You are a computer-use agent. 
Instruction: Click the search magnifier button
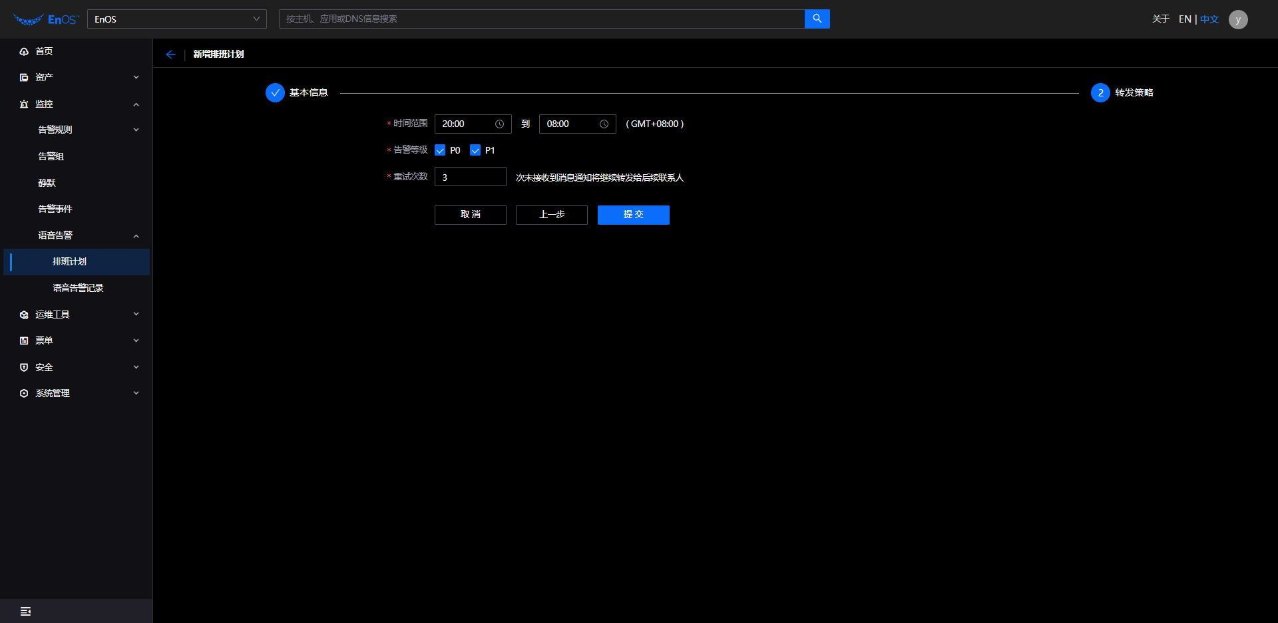click(x=817, y=19)
